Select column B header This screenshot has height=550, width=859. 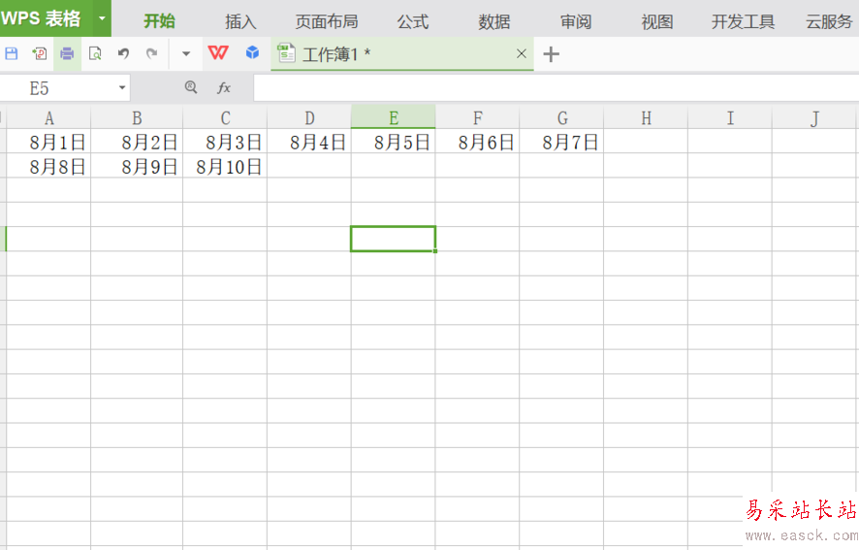point(137,118)
